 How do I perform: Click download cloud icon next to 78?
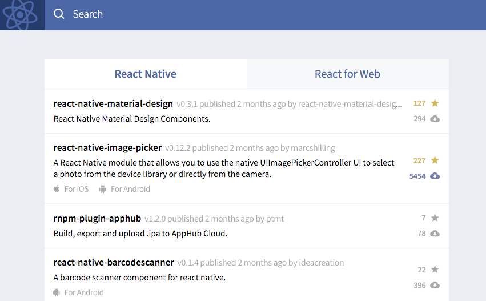pos(435,234)
